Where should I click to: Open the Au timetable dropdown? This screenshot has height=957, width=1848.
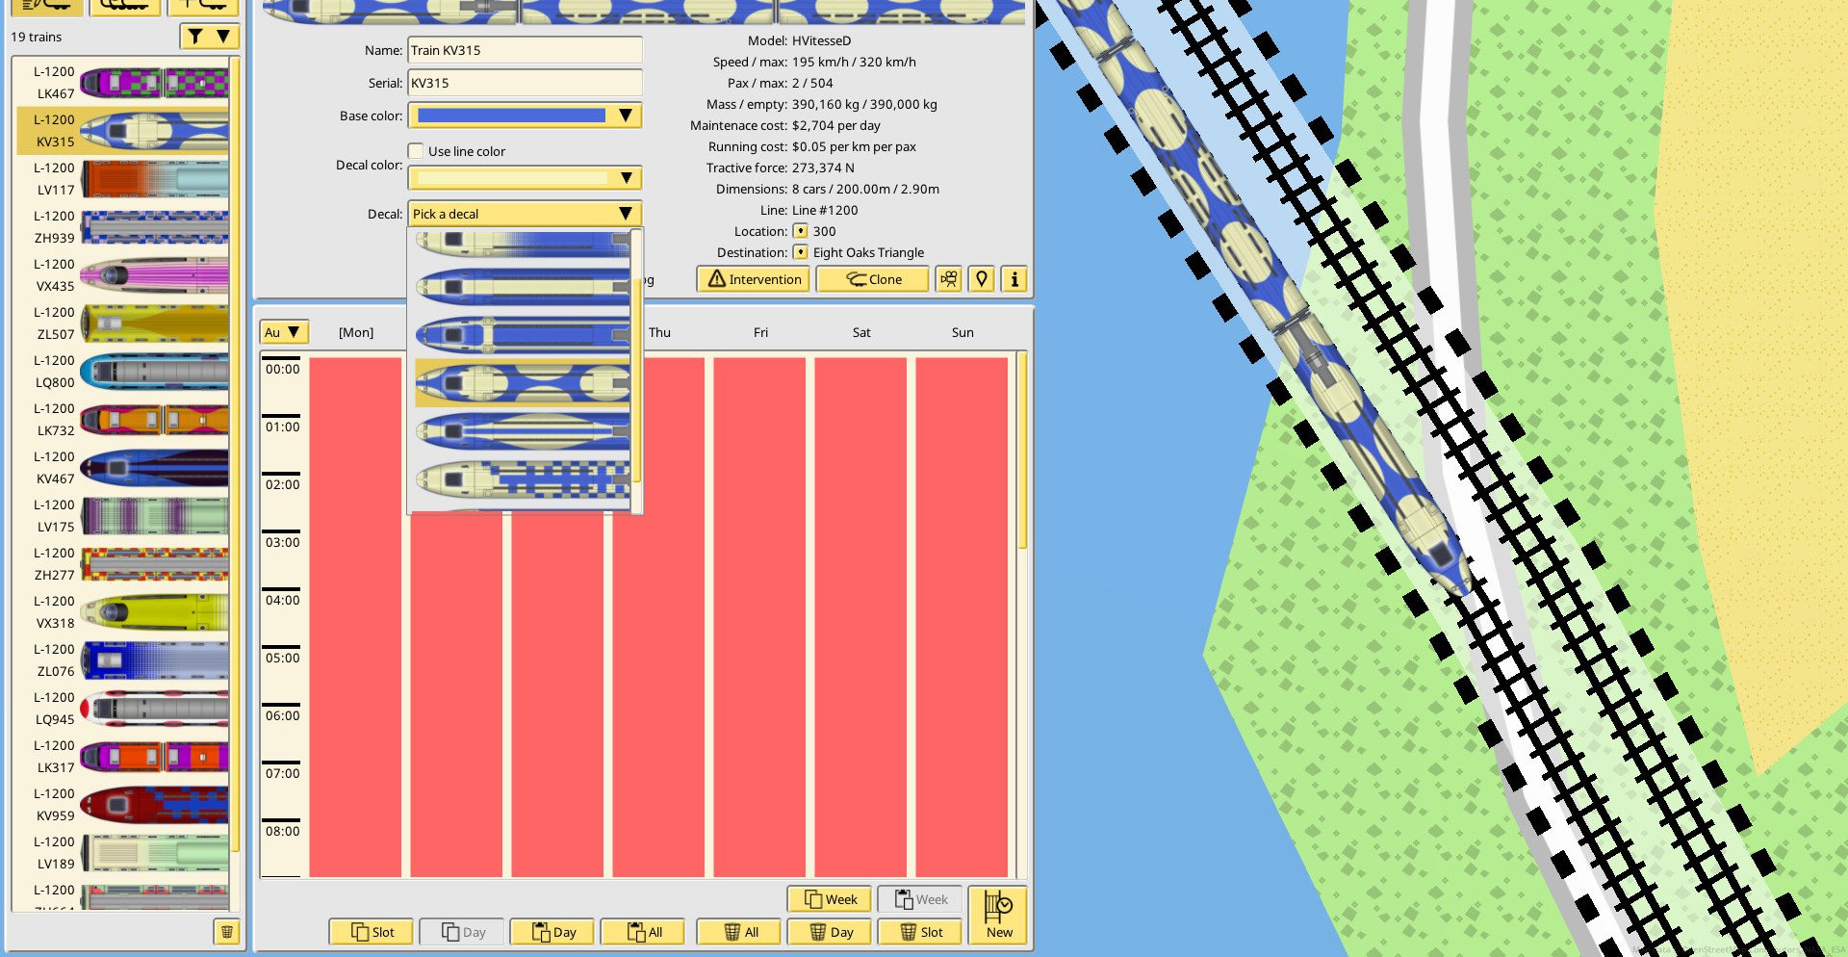pos(283,332)
